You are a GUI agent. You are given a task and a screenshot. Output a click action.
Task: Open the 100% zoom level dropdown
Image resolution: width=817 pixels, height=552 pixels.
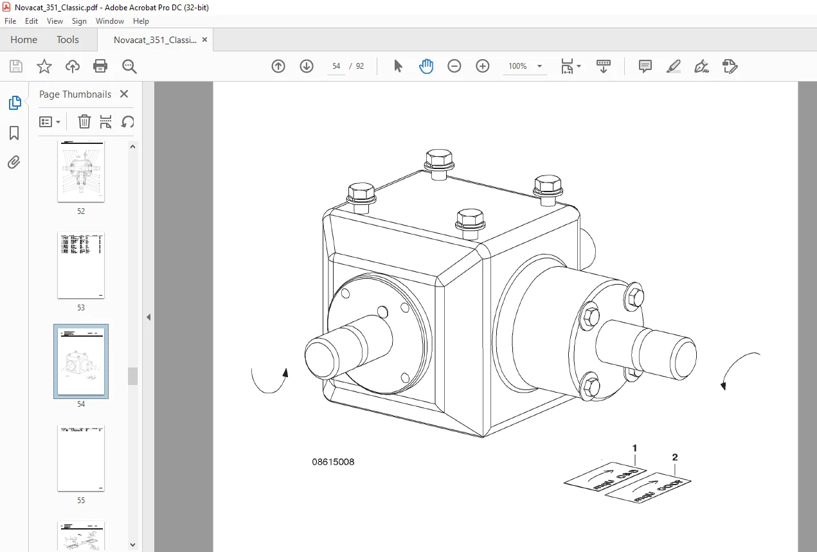click(x=525, y=66)
